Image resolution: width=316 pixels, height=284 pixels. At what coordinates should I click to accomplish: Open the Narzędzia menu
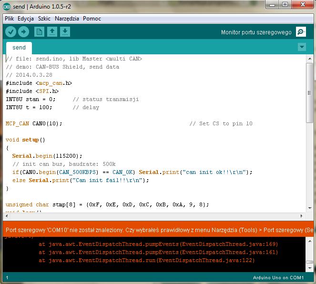pos(67,19)
